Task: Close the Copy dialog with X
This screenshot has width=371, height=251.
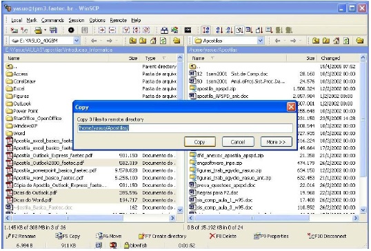Action: 291,107
